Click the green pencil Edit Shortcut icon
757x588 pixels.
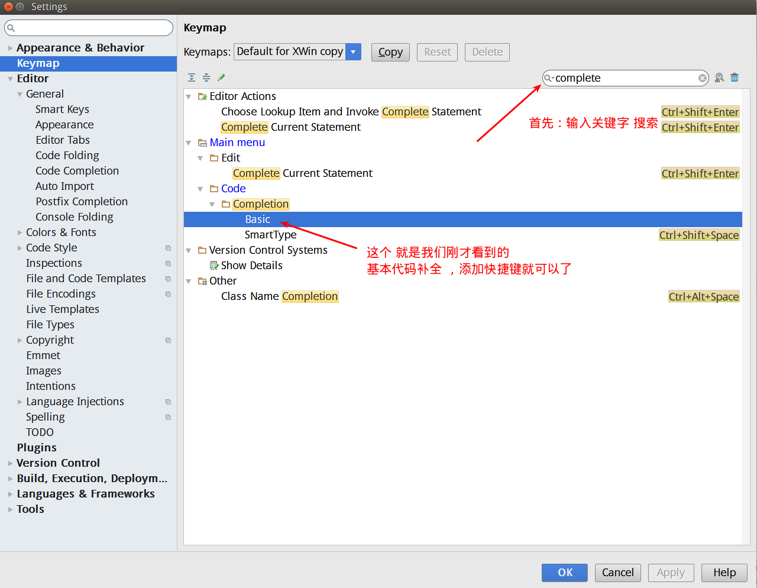click(221, 77)
